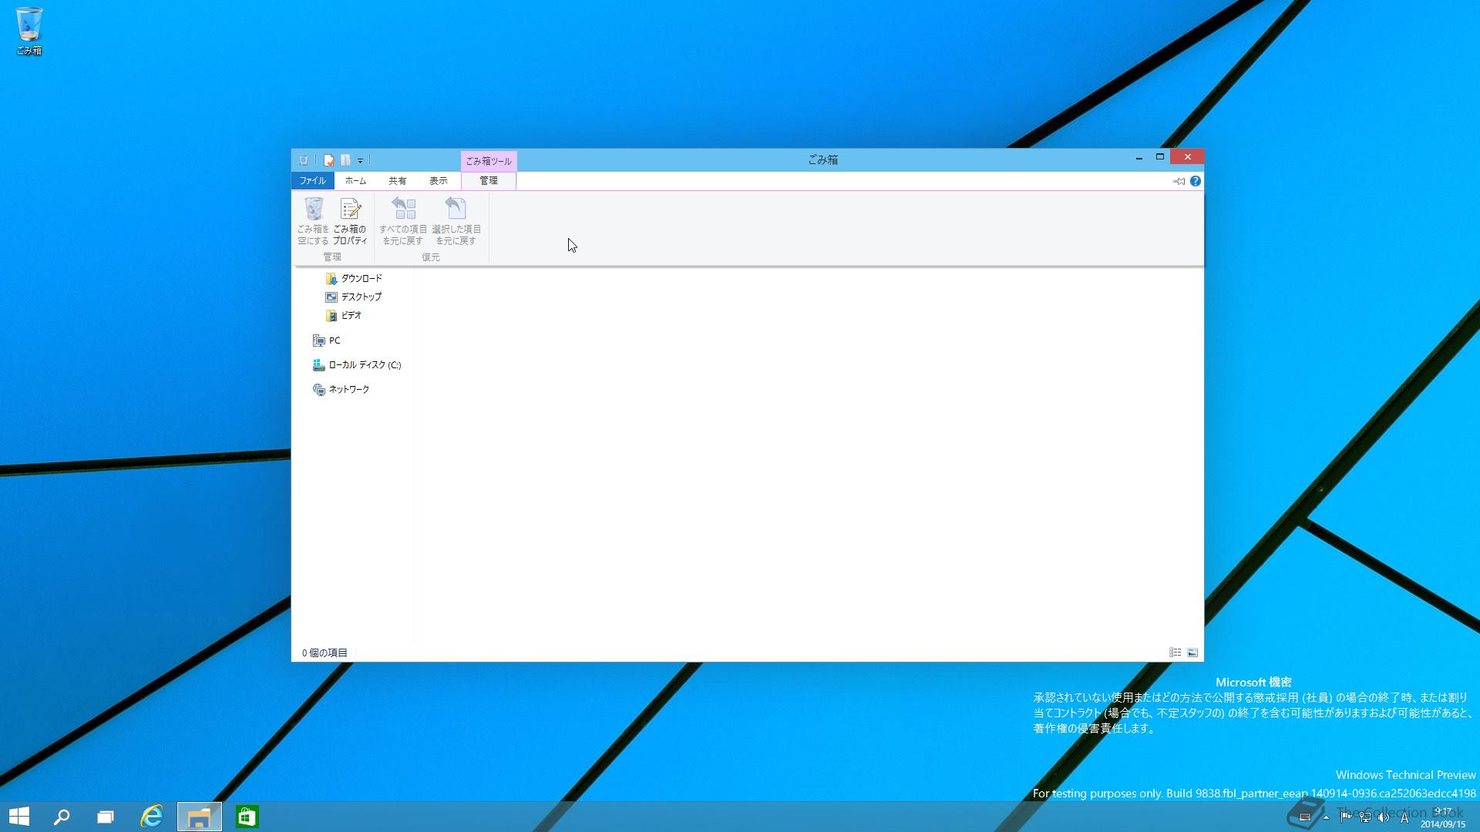The width and height of the screenshot is (1480, 832).
Task: Click 選択した項目を元に戻す
Action: (456, 221)
